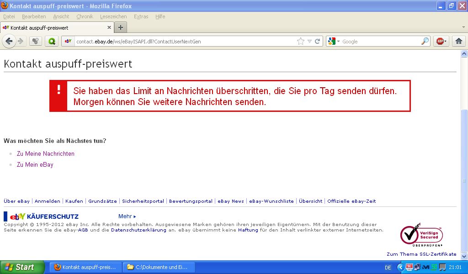
Task: Reload the page with the refresh icon
Action: 318,42
